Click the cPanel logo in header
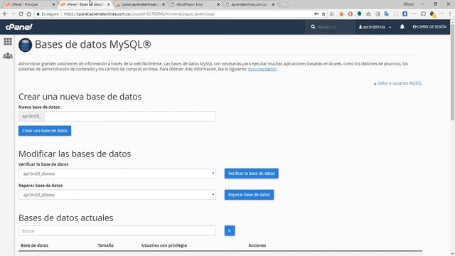 pos(19,27)
